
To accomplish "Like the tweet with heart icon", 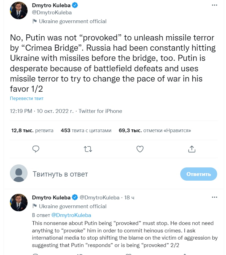I will 140,149.
